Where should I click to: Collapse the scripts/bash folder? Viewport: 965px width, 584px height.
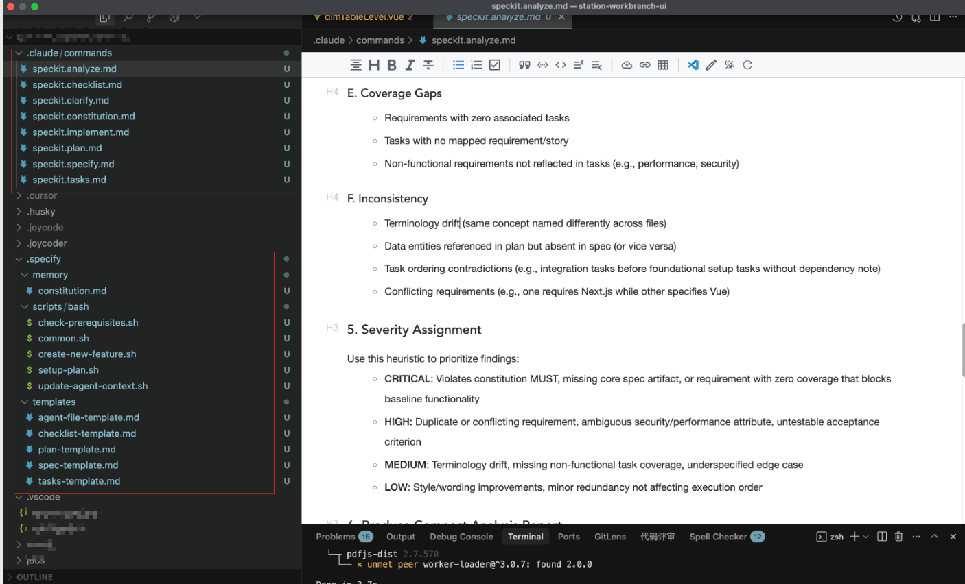coord(25,306)
